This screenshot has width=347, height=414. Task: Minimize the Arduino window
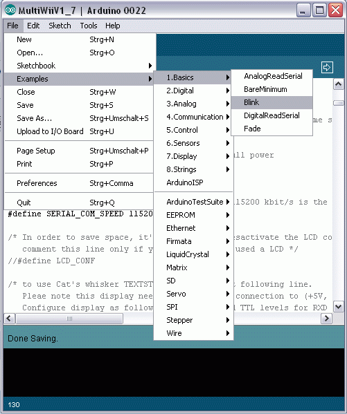[303, 10]
